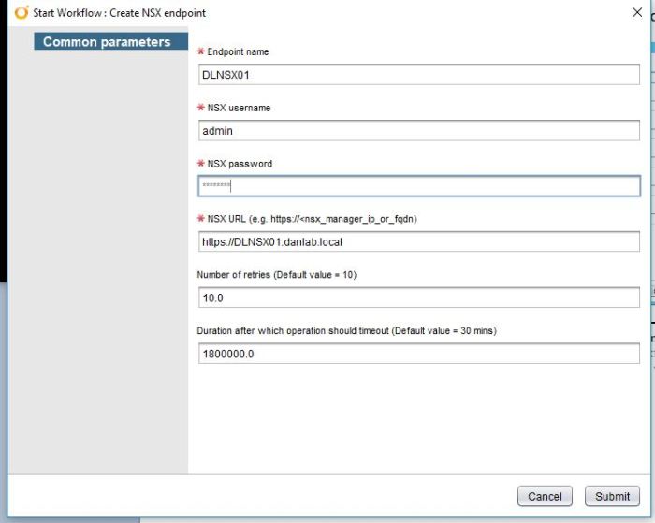
Task: Click the Number of retries label
Action: click(276, 275)
